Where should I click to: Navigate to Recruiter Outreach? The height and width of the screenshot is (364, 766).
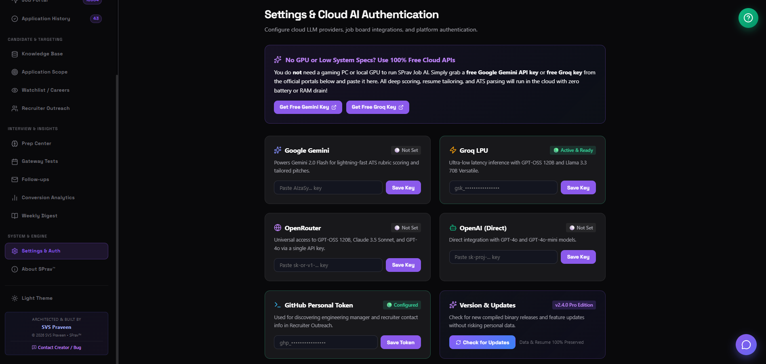[x=57, y=108]
